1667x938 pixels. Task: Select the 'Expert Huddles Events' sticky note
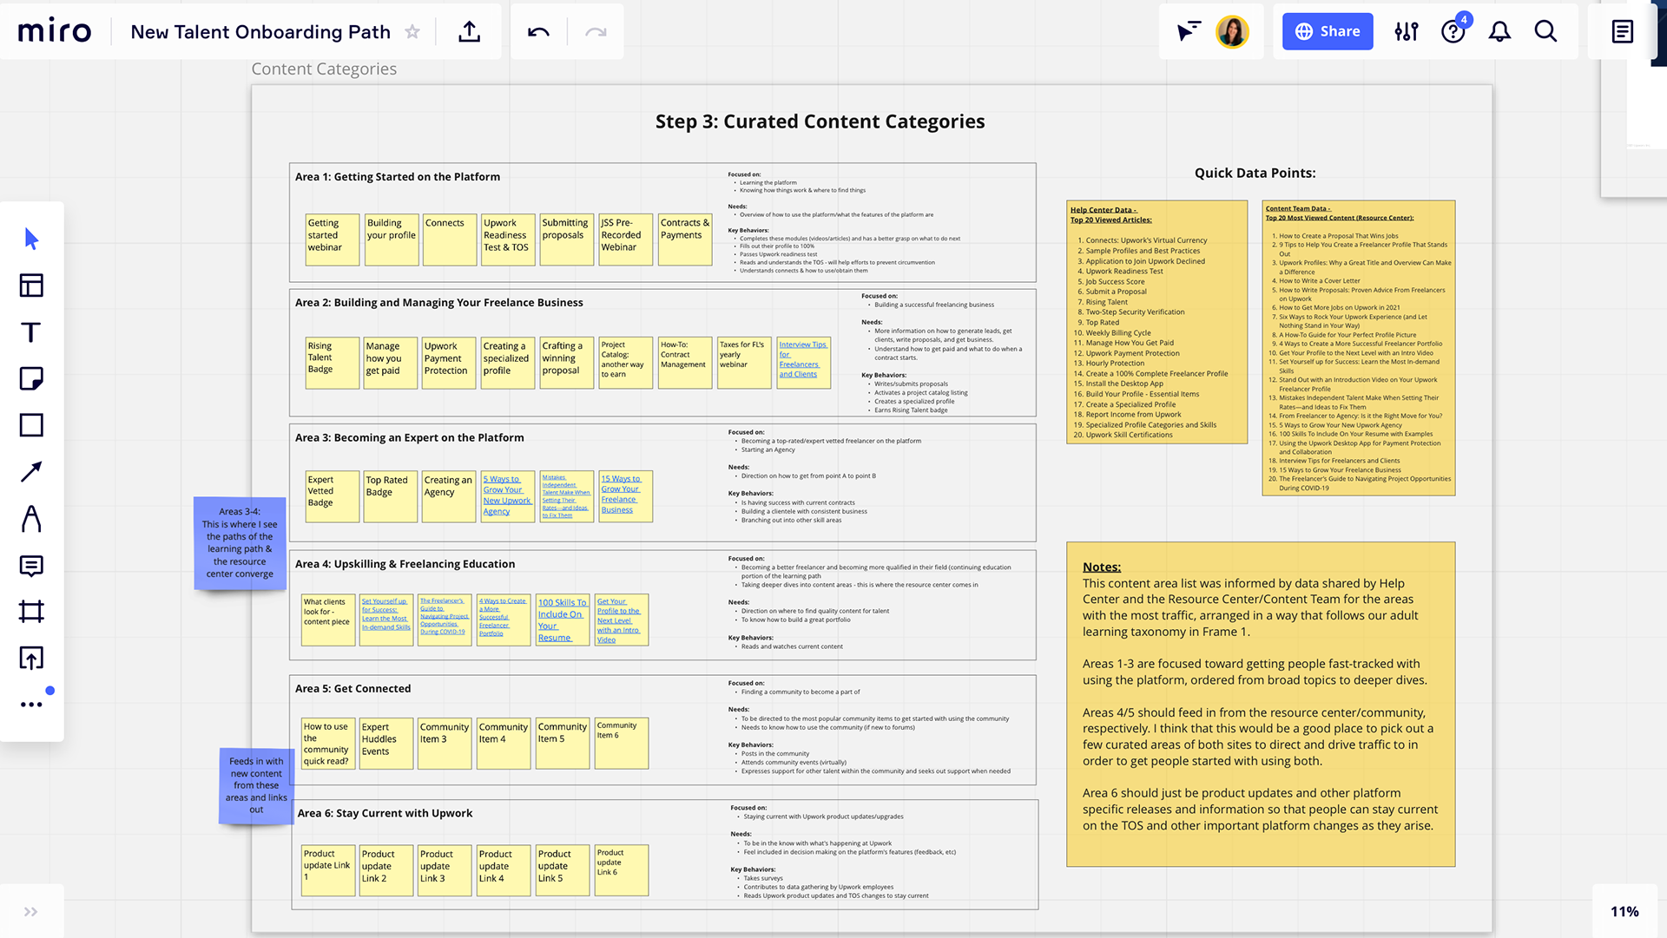[x=386, y=744]
